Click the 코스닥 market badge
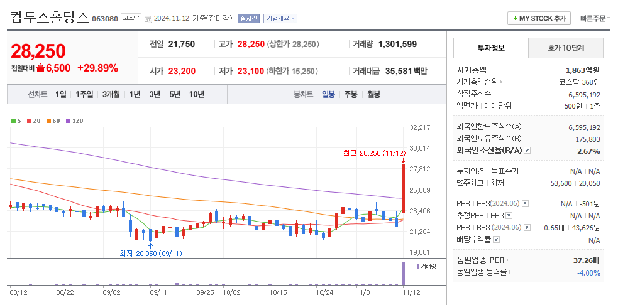 tap(131, 18)
